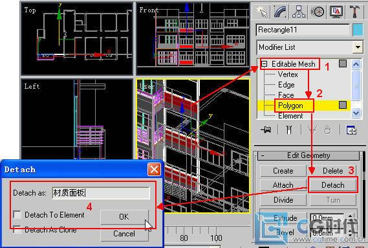Click Make Unique icon
This screenshot has height=248, width=368.
pyautogui.click(x=313, y=130)
